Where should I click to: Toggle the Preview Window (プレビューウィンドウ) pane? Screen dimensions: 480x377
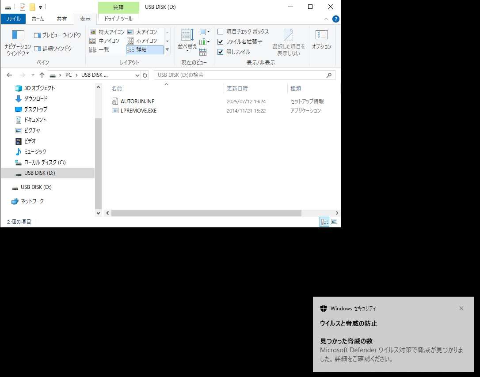pos(57,35)
